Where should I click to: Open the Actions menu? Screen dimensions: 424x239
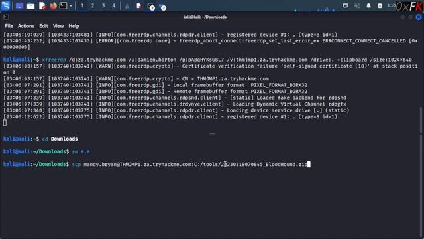(x=26, y=26)
